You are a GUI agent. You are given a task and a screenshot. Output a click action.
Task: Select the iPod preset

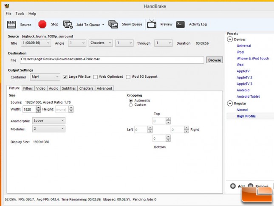pyautogui.click(x=240, y=52)
